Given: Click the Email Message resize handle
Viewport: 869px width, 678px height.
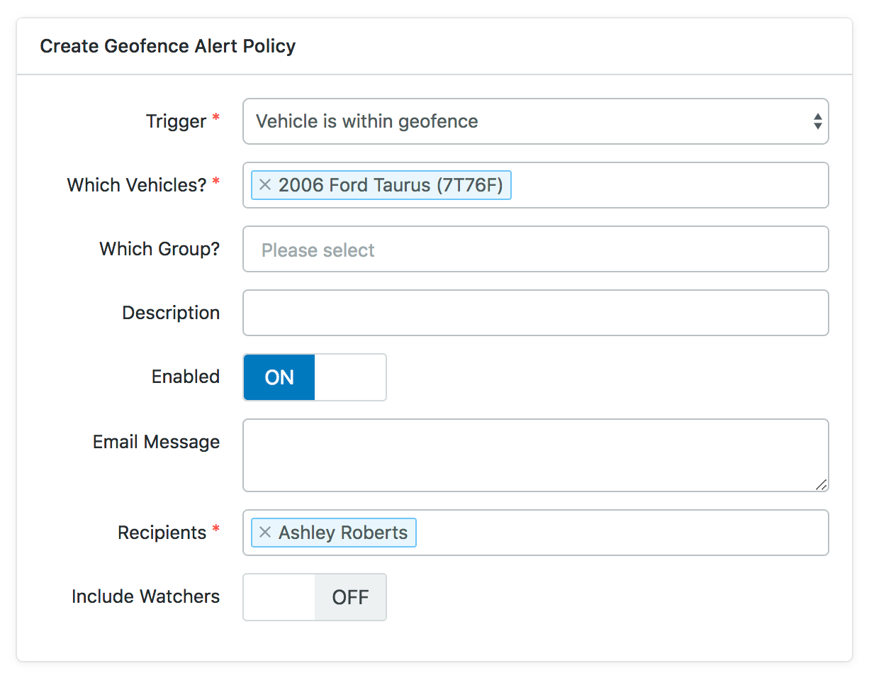Looking at the screenshot, I should point(821,484).
